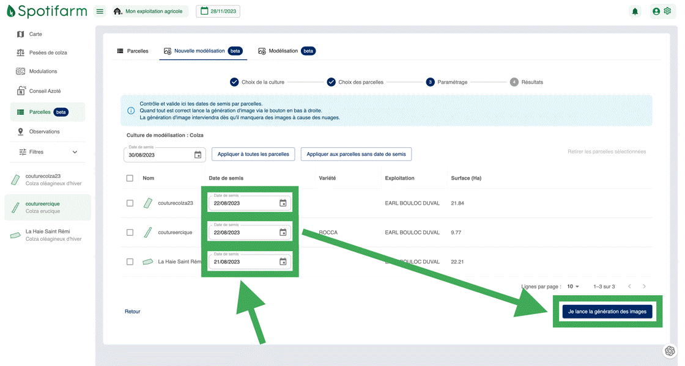Click the top Date de semis input field
The image size is (685, 366).
pos(158,155)
